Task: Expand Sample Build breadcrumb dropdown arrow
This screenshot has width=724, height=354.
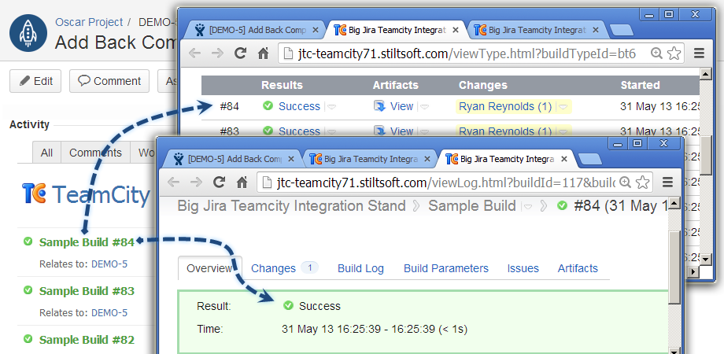Action: point(528,206)
